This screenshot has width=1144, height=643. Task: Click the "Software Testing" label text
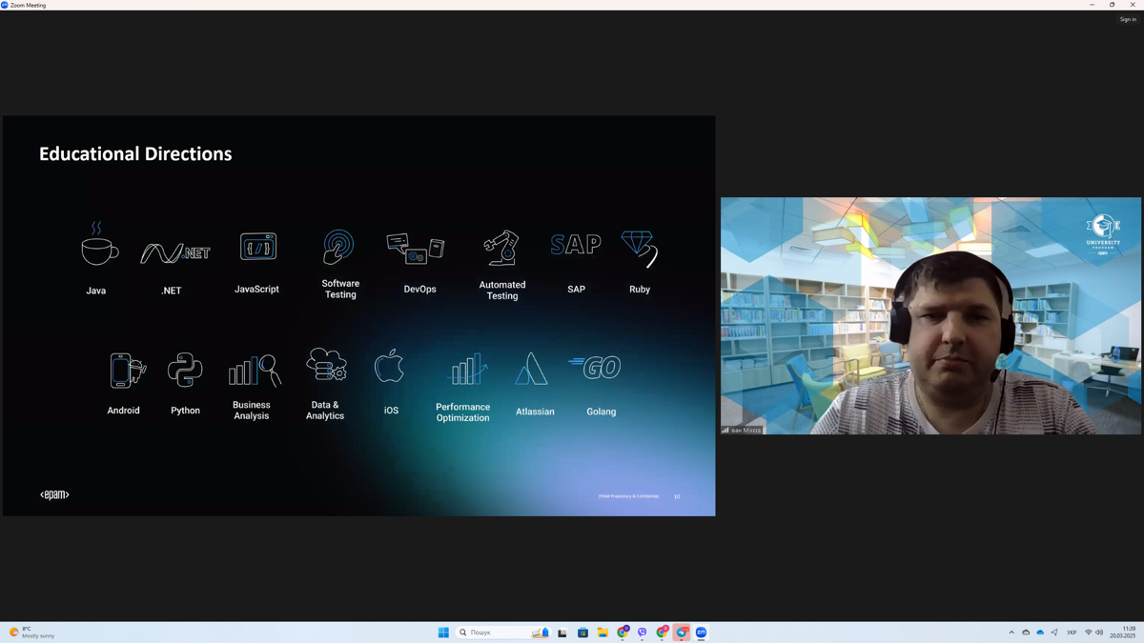point(340,289)
